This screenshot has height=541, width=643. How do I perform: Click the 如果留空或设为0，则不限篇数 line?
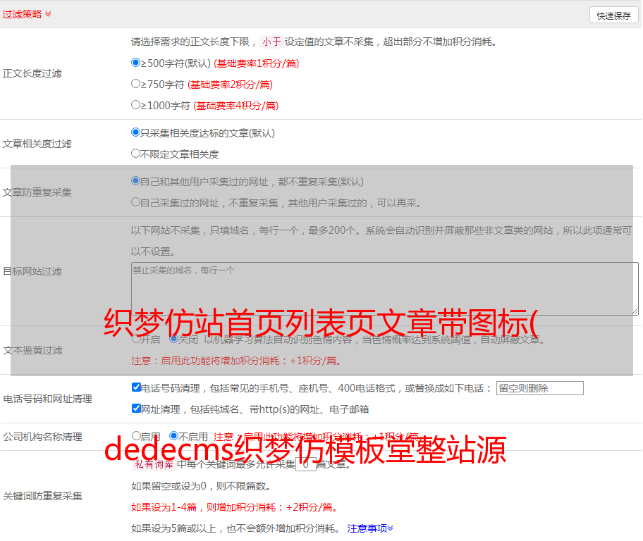(201, 486)
